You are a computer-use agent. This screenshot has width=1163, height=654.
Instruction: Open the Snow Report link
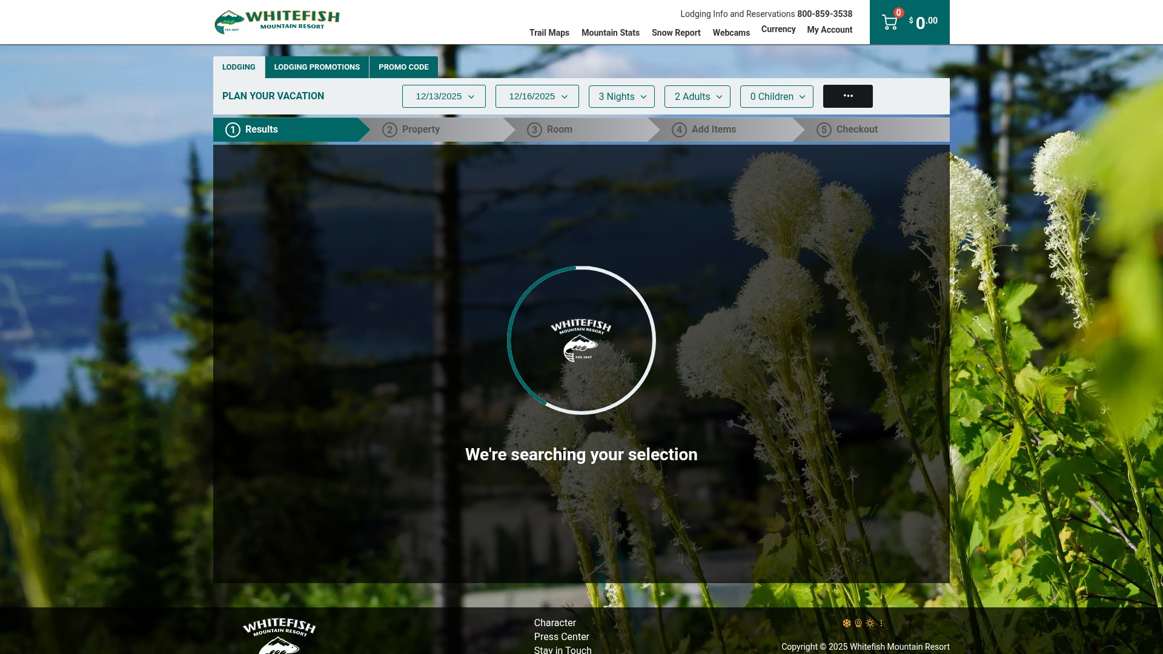click(x=676, y=33)
